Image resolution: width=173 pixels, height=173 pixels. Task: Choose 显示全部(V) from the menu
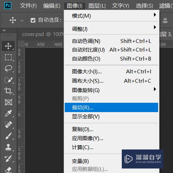(x=111, y=117)
